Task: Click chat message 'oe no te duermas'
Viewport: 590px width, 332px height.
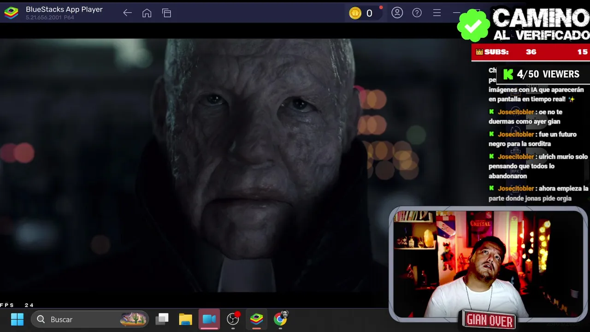Action: coord(525,117)
